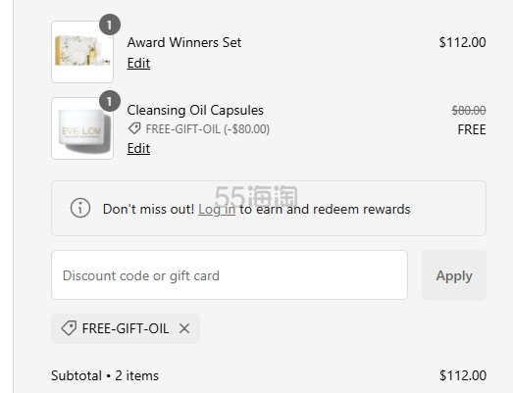This screenshot has height=393, width=513.
Task: Focus the Discount code or gift card field
Action: point(230,275)
